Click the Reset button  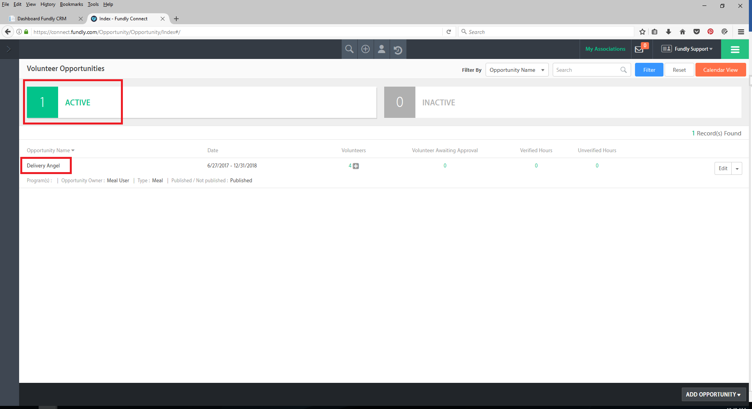[679, 70]
